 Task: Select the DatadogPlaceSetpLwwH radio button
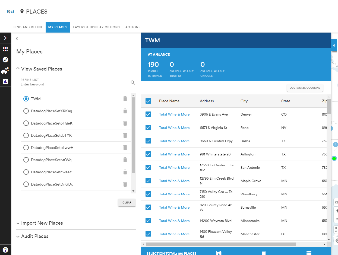(26, 148)
